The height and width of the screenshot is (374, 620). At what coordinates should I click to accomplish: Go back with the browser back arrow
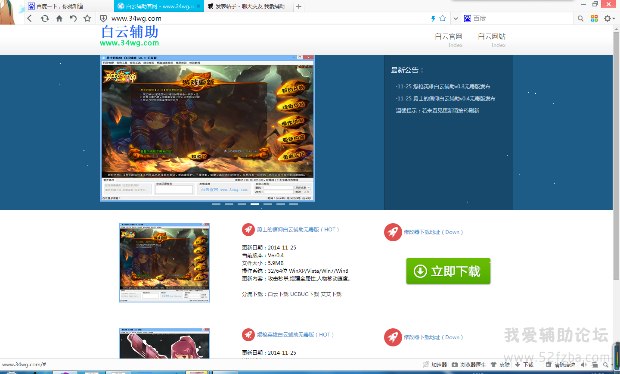click(x=30, y=19)
